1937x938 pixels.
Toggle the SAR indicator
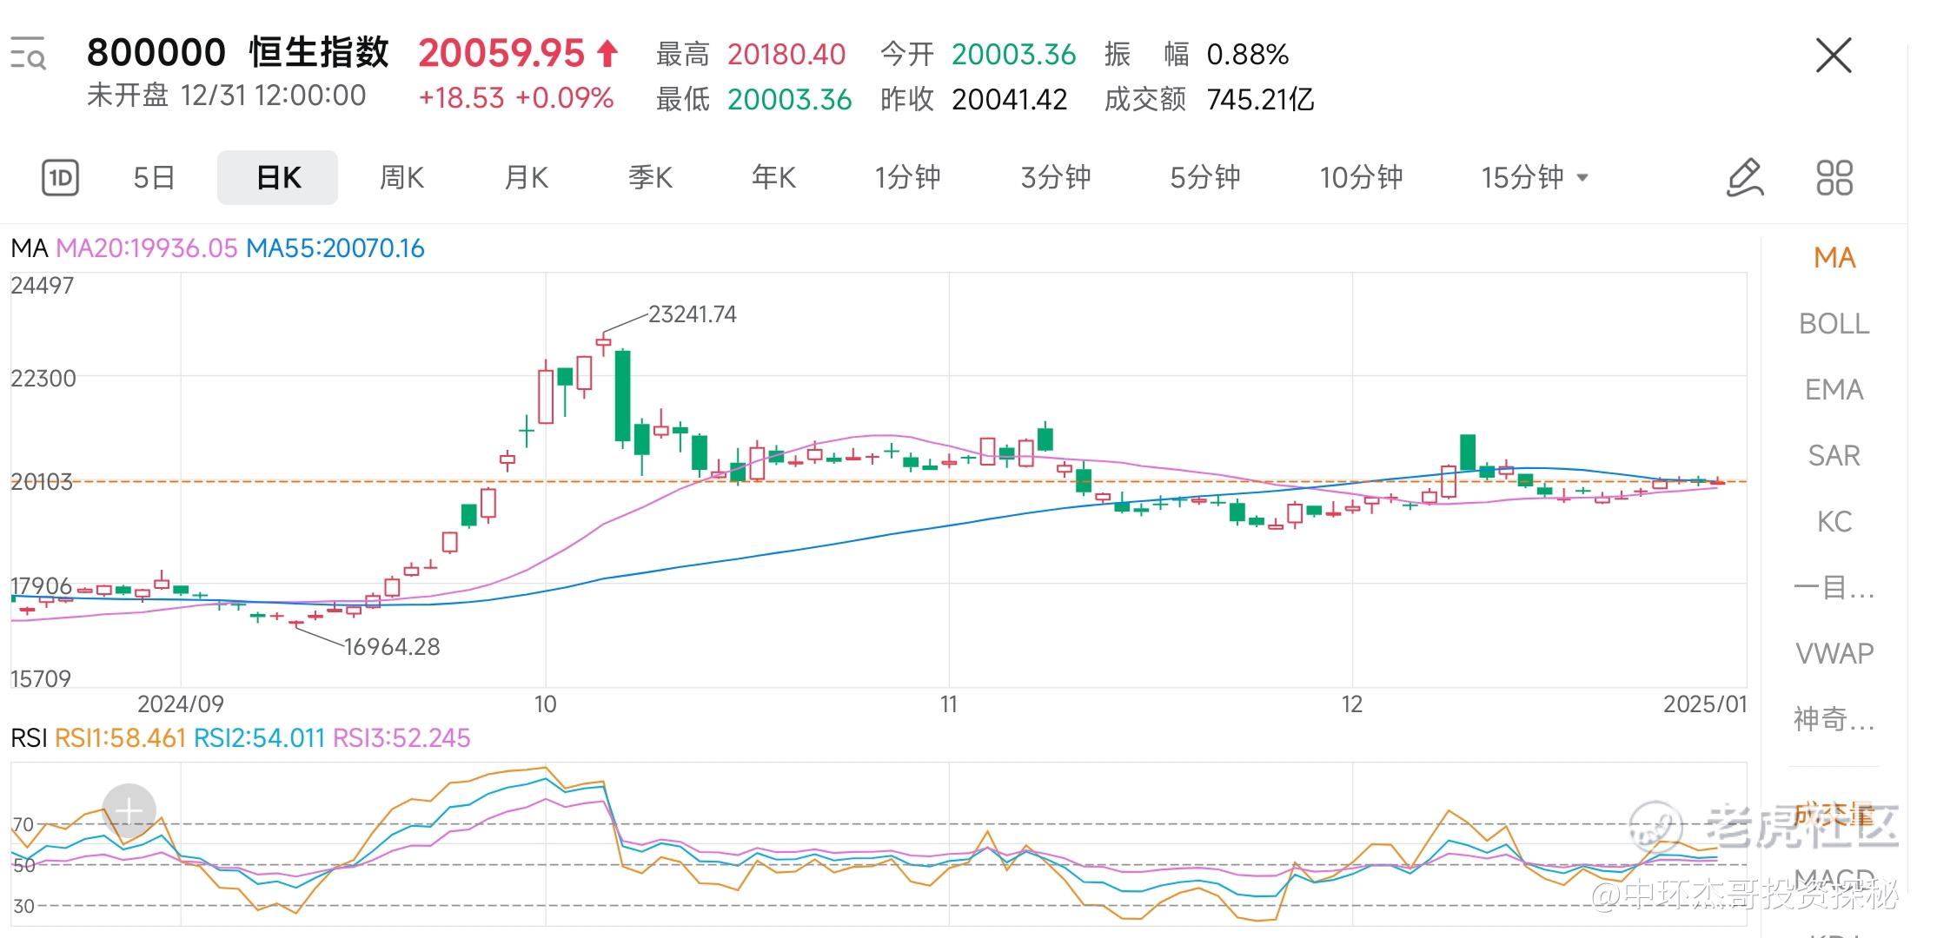[x=1834, y=456]
